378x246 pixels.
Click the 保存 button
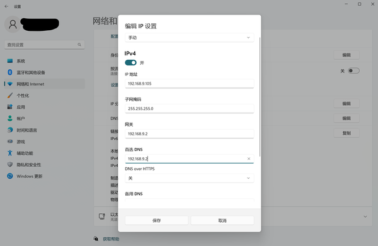(x=156, y=220)
